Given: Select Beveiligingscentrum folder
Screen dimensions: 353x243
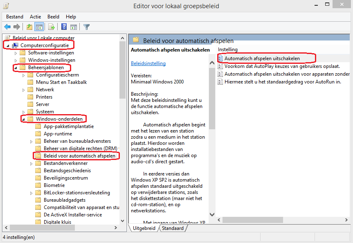Looking at the screenshot, I should pyautogui.click(x=66, y=178).
